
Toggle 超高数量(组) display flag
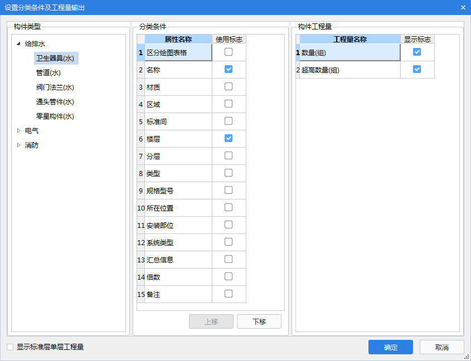coord(417,69)
